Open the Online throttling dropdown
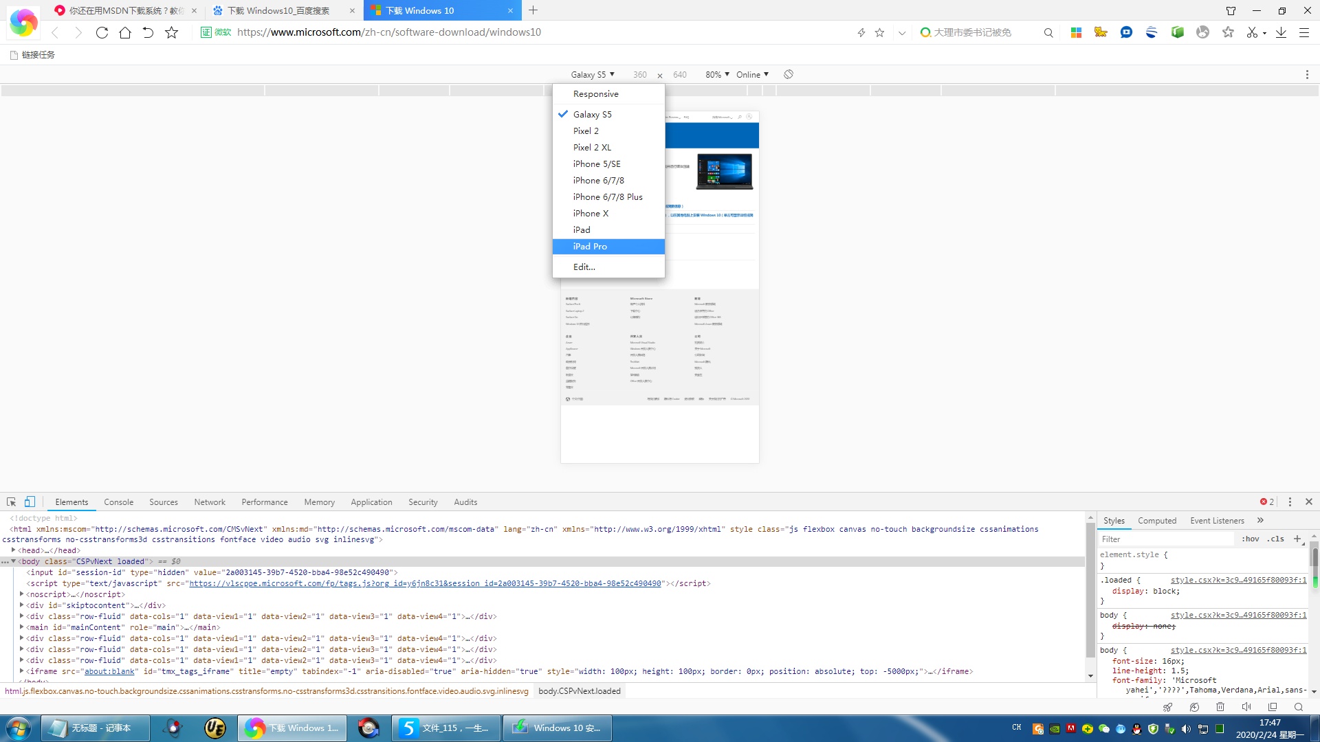 pos(752,74)
